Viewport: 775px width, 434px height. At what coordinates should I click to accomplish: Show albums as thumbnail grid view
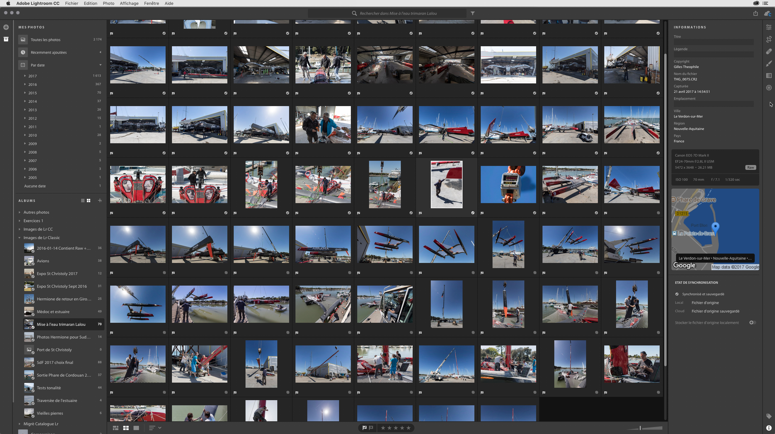(x=89, y=200)
